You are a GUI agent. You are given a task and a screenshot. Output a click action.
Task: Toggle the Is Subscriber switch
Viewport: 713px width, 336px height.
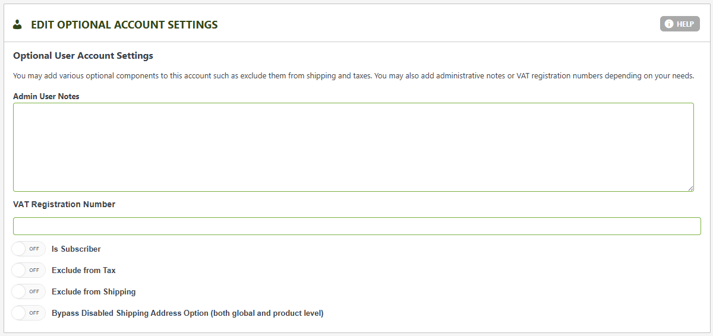point(29,249)
